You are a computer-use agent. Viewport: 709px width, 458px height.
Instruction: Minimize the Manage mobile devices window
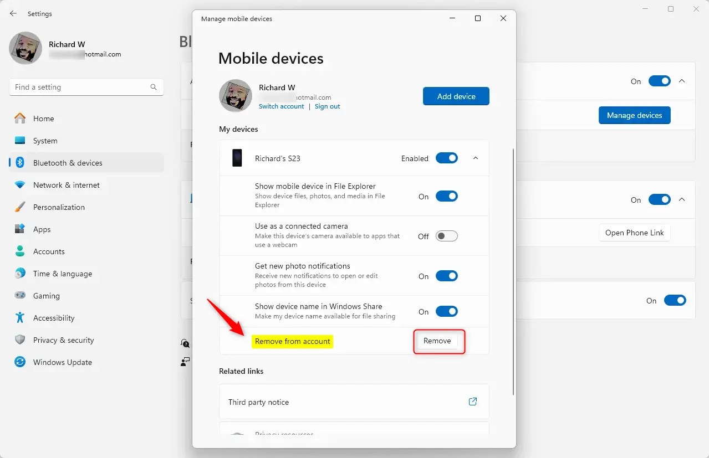[452, 18]
